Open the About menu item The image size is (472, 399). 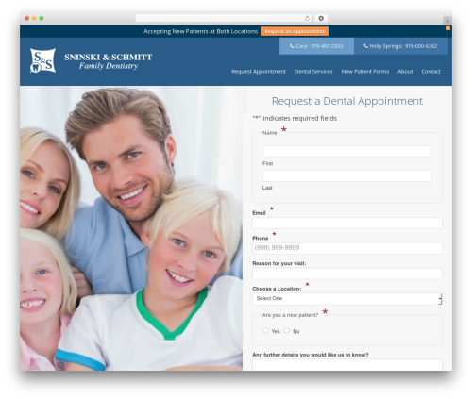405,72
